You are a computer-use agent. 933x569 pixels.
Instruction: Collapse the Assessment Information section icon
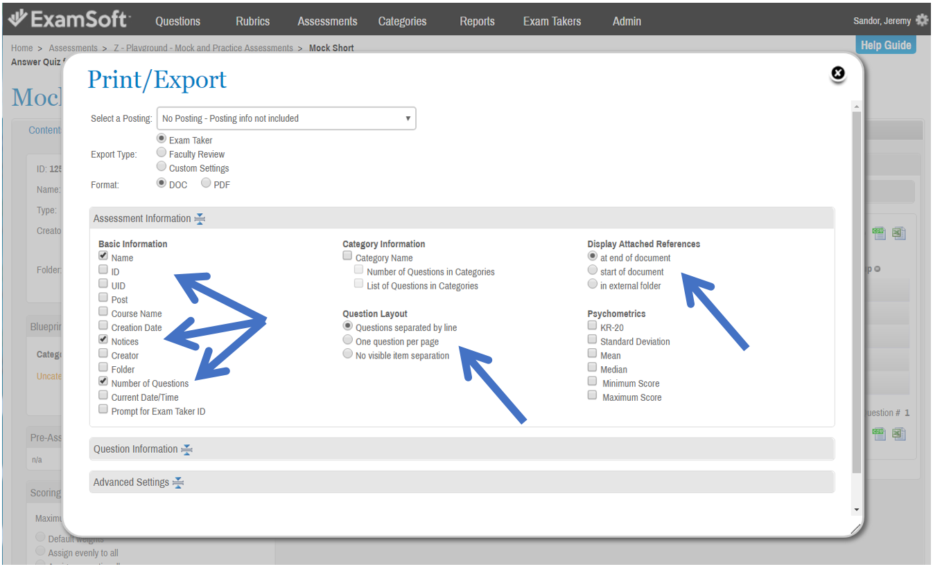(200, 219)
